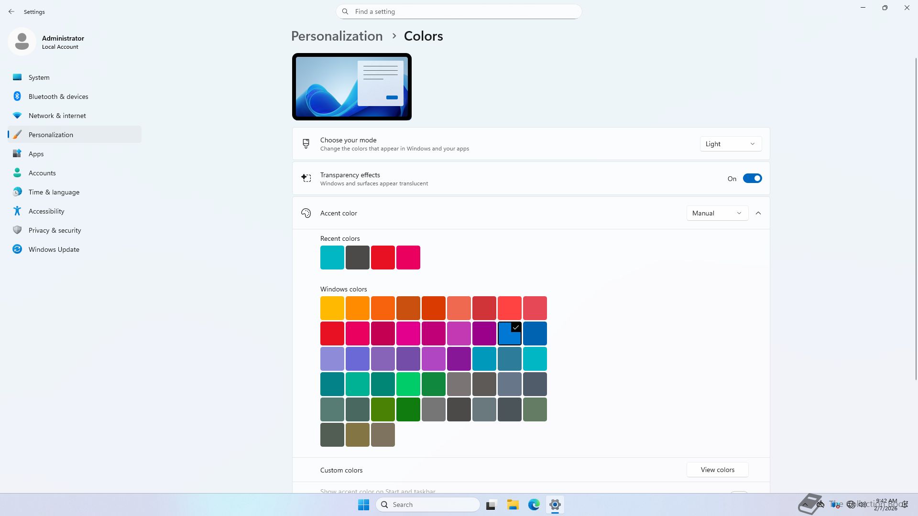918x516 pixels.
Task: Collapse the Accent color section
Action: tap(758, 213)
